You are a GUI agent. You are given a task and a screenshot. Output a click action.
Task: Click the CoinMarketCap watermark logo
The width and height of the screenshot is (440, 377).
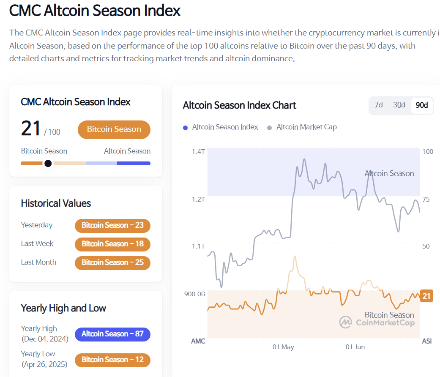pos(346,322)
